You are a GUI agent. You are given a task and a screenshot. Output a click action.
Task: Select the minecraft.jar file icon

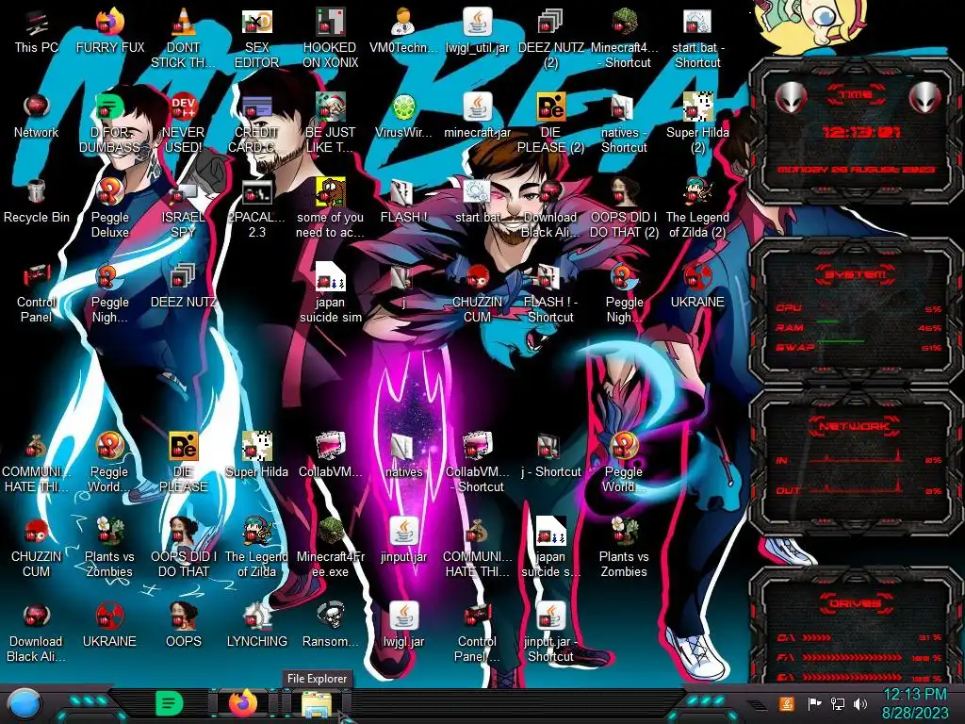(477, 117)
